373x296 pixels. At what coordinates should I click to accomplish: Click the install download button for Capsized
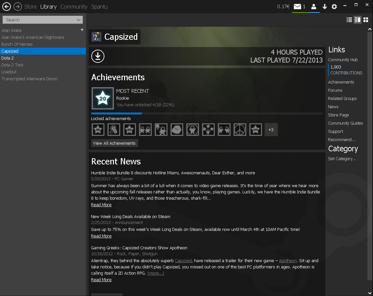(98, 56)
